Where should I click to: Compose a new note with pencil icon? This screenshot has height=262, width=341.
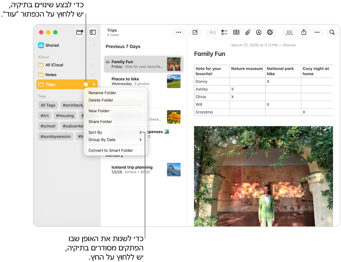coord(195,32)
